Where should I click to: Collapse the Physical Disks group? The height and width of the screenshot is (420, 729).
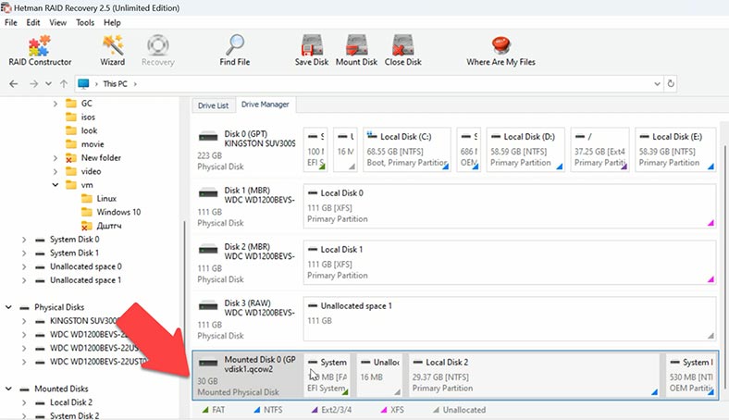(8, 307)
